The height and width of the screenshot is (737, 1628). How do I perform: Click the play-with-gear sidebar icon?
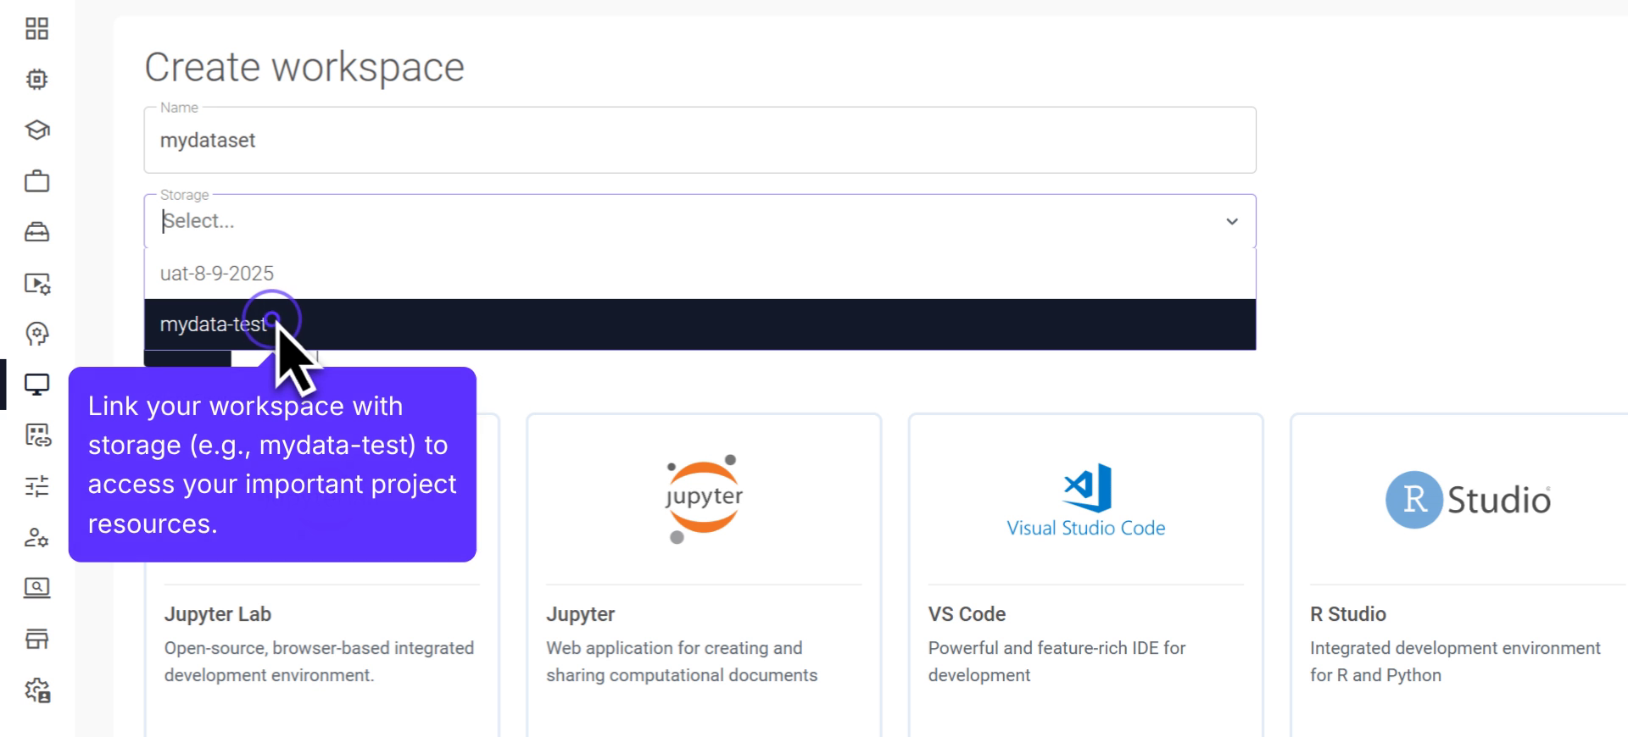point(36,283)
